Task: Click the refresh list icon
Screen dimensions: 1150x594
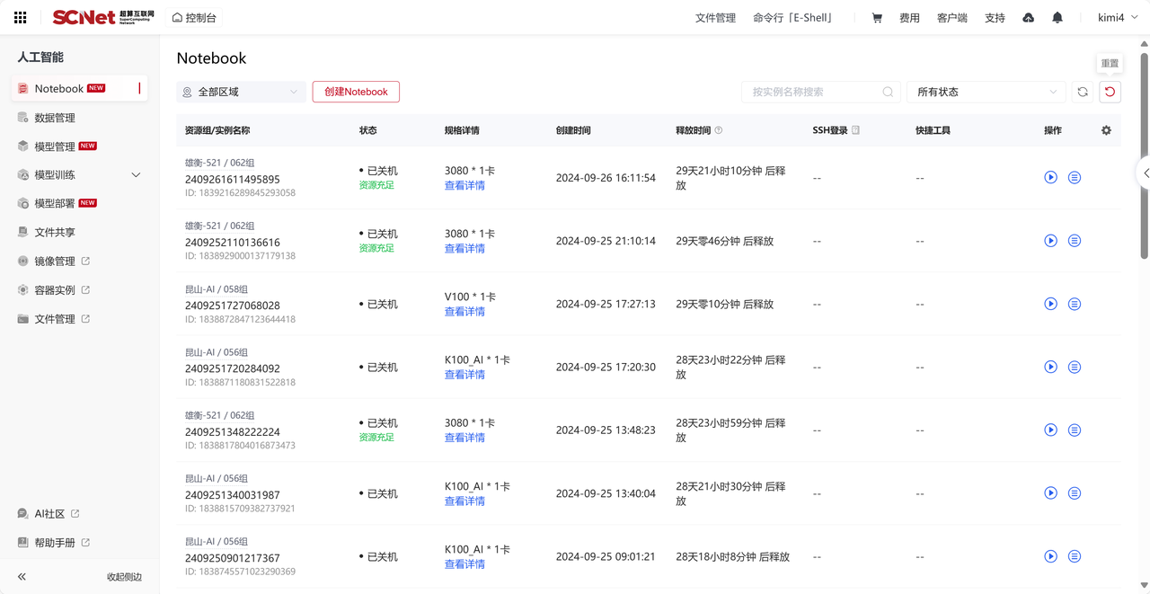Action: (x=1083, y=92)
